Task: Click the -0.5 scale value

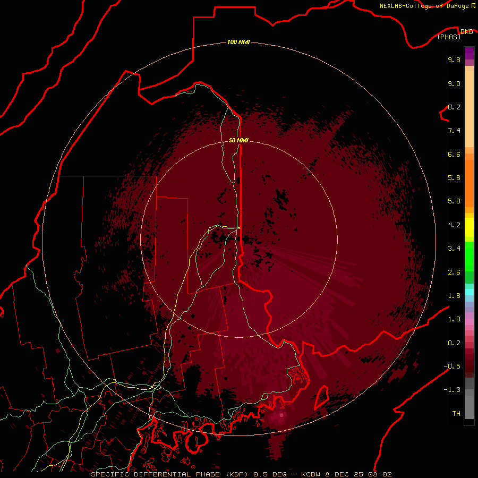Action: pos(452,366)
